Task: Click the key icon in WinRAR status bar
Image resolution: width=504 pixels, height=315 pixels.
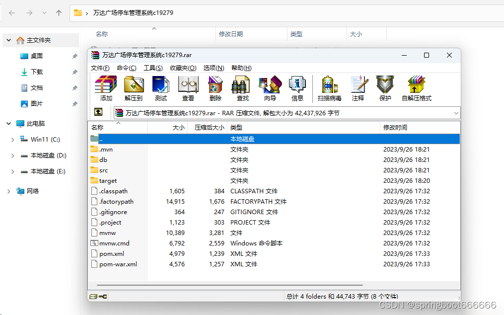Action: point(103,296)
